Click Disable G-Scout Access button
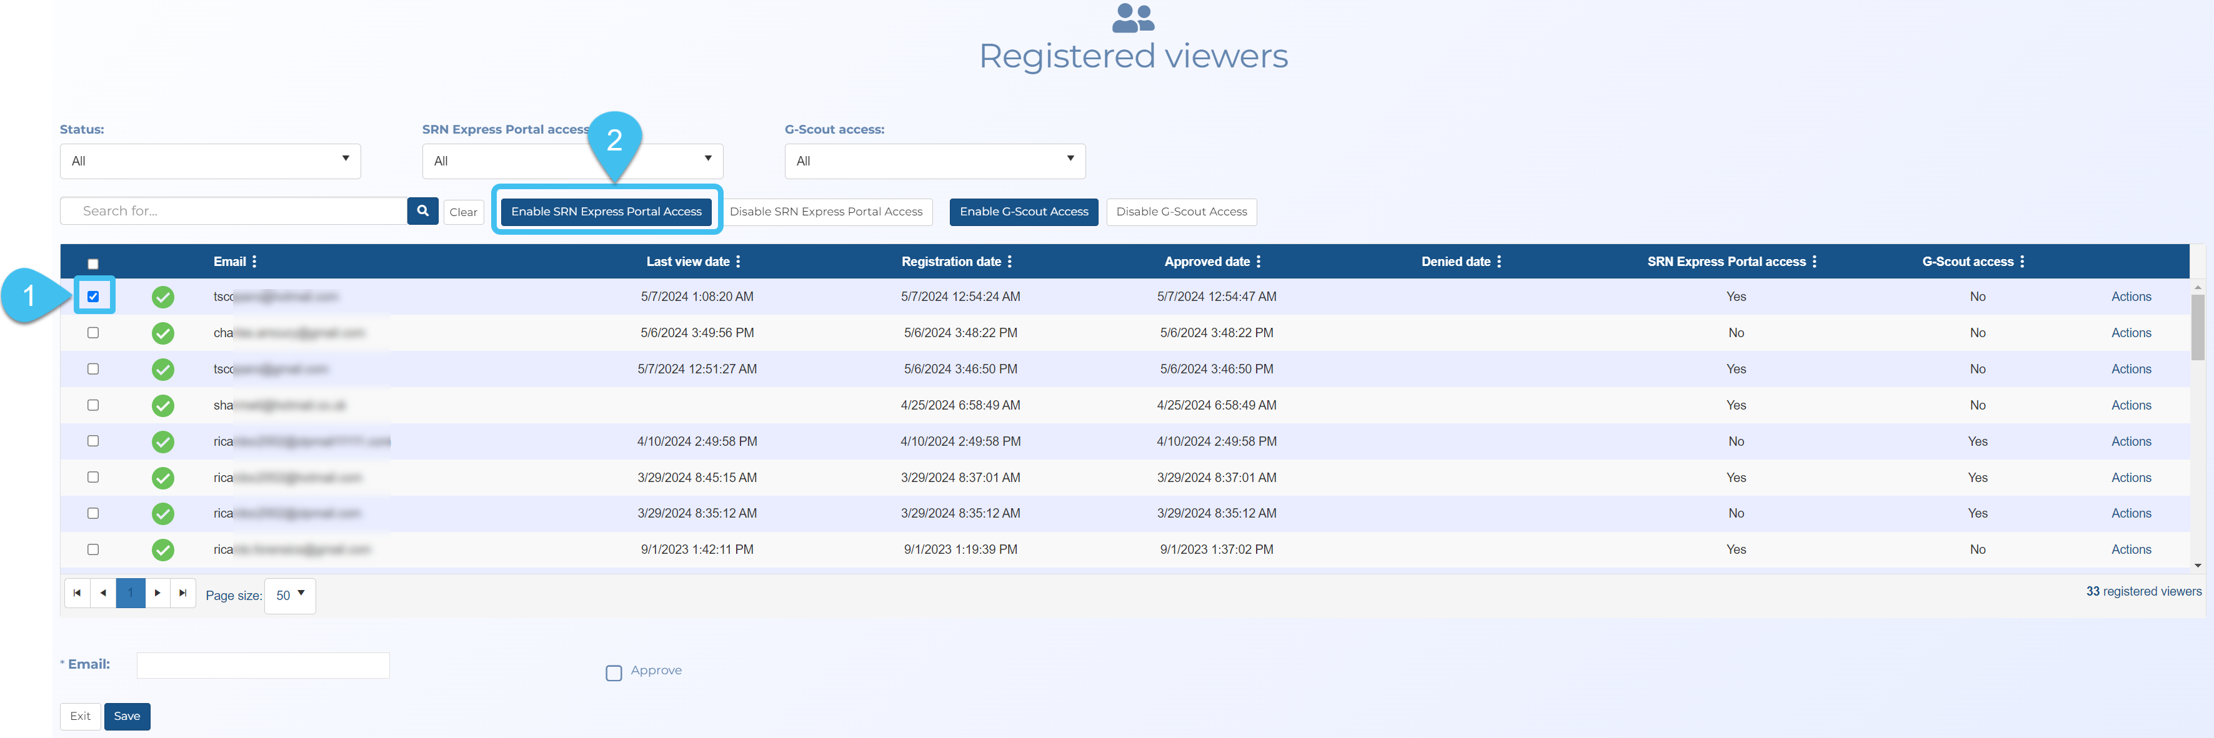 [x=1181, y=212]
